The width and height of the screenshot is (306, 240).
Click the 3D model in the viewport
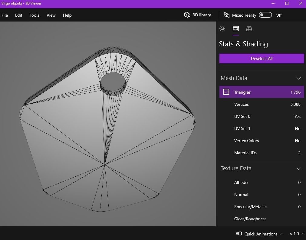(107, 129)
